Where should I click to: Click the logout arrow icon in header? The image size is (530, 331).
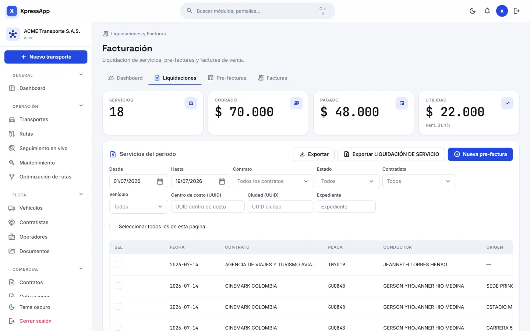(x=517, y=11)
